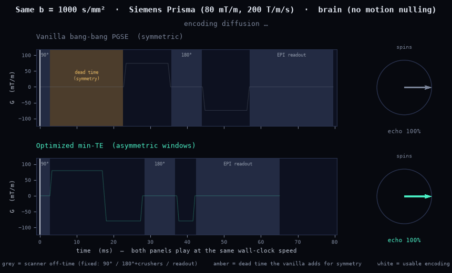The width and height of the screenshot is (452, 273).
Task: Click the bottom 'spins' label
Action: pyautogui.click(x=404, y=156)
